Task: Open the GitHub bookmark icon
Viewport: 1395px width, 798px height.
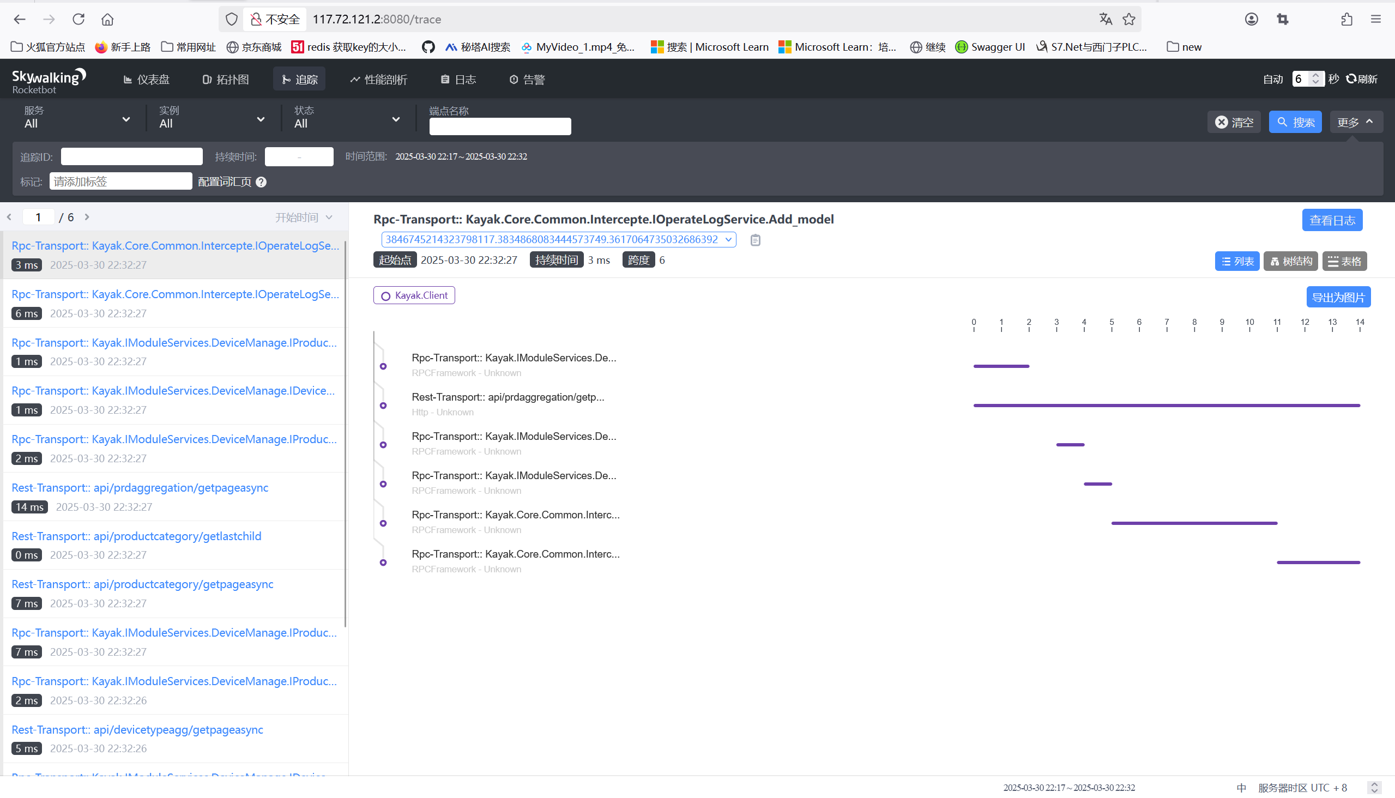Action: pos(428,47)
